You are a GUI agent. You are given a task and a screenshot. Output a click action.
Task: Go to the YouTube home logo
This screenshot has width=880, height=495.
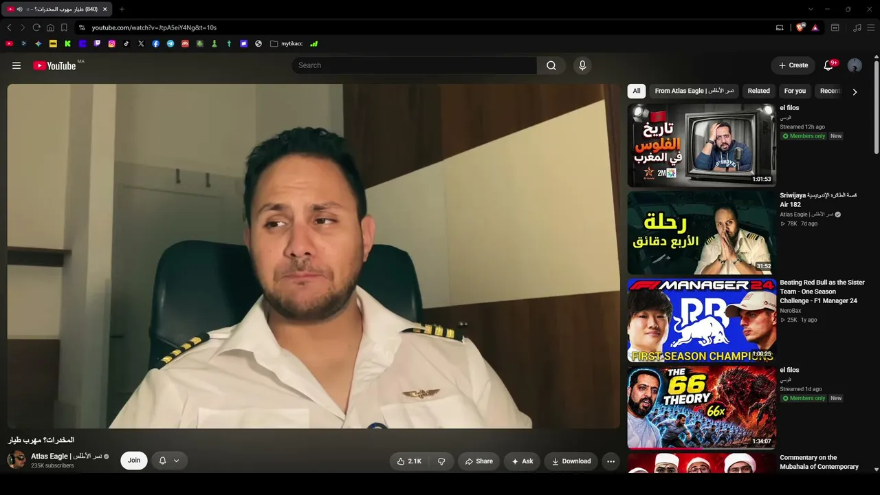pos(54,65)
